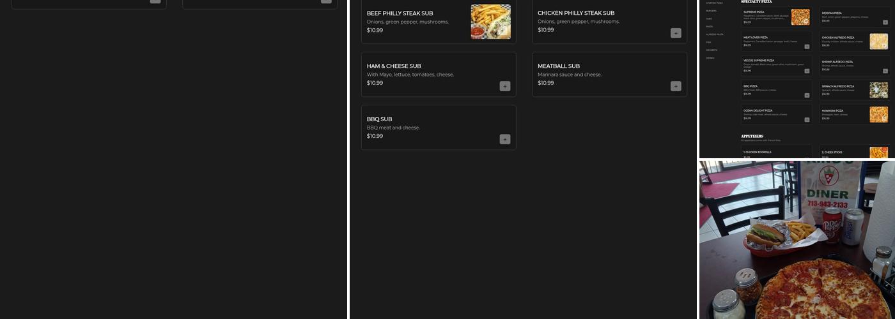This screenshot has height=319, width=895.
Task: Click 'BBQ meat and cheese.' description
Action: click(393, 128)
